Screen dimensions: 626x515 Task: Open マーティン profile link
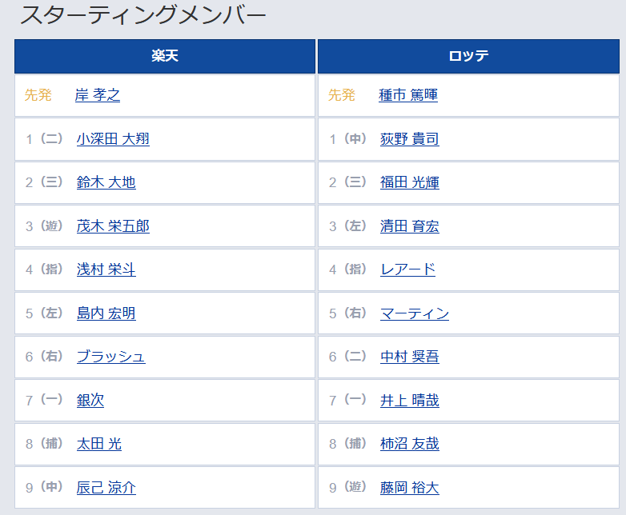click(414, 313)
